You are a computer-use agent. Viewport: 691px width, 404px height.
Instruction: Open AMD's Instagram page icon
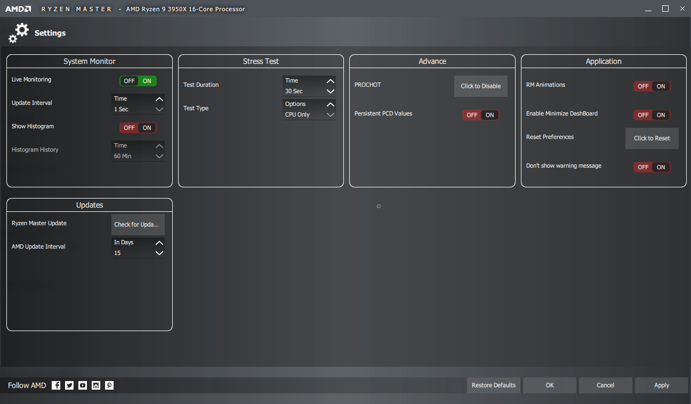point(96,385)
